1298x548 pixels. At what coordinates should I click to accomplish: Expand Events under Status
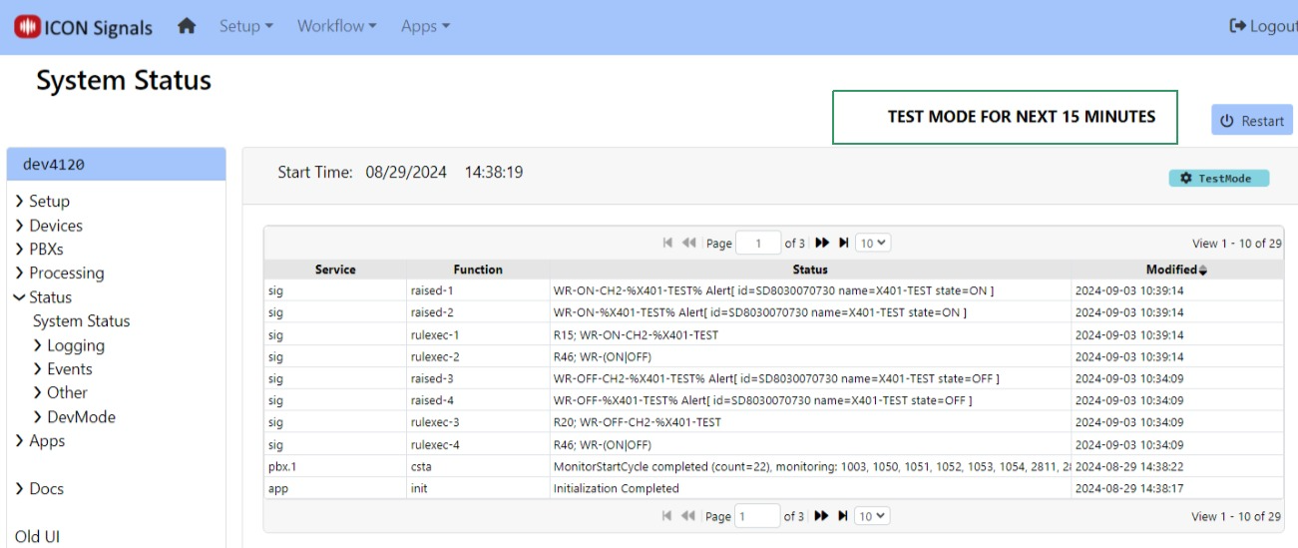click(x=62, y=369)
